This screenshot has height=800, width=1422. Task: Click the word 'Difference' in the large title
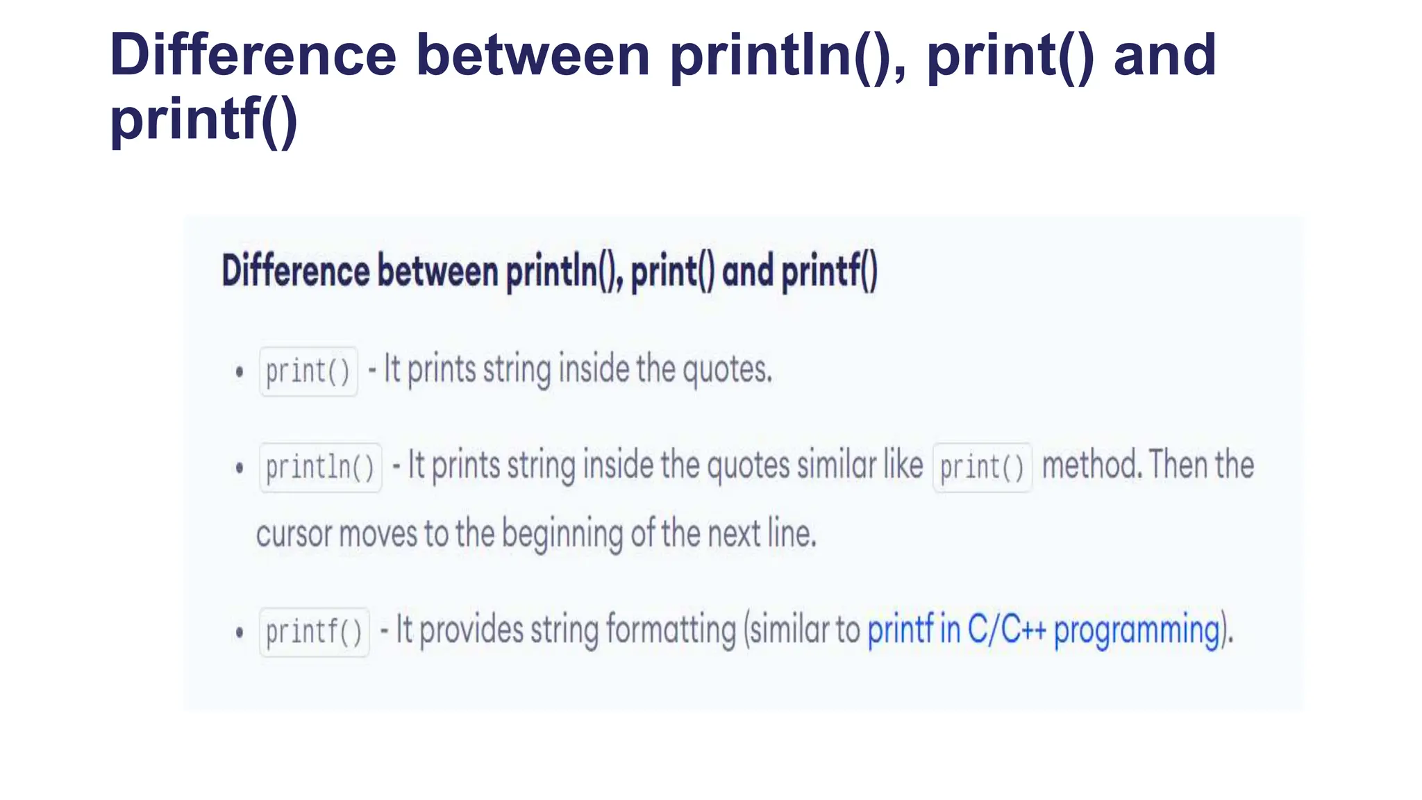(253, 55)
